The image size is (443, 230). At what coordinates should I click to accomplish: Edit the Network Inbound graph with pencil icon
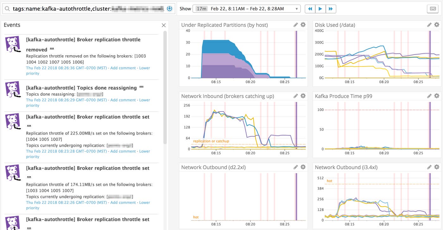[x=296, y=96]
